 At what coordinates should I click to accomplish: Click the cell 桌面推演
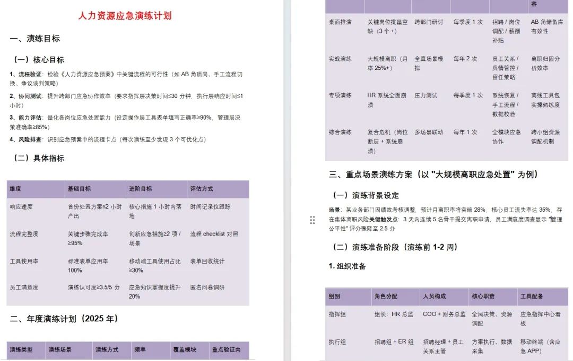click(x=340, y=22)
